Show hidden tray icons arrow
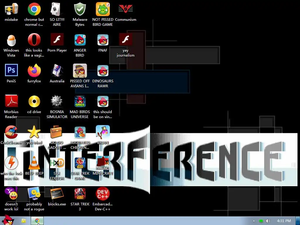Image resolution: width=300 pixels, height=225 pixels. [254, 221]
